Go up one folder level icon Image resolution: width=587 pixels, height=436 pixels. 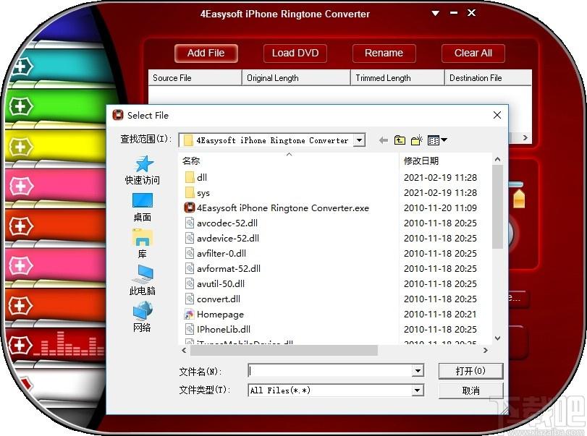(400, 140)
